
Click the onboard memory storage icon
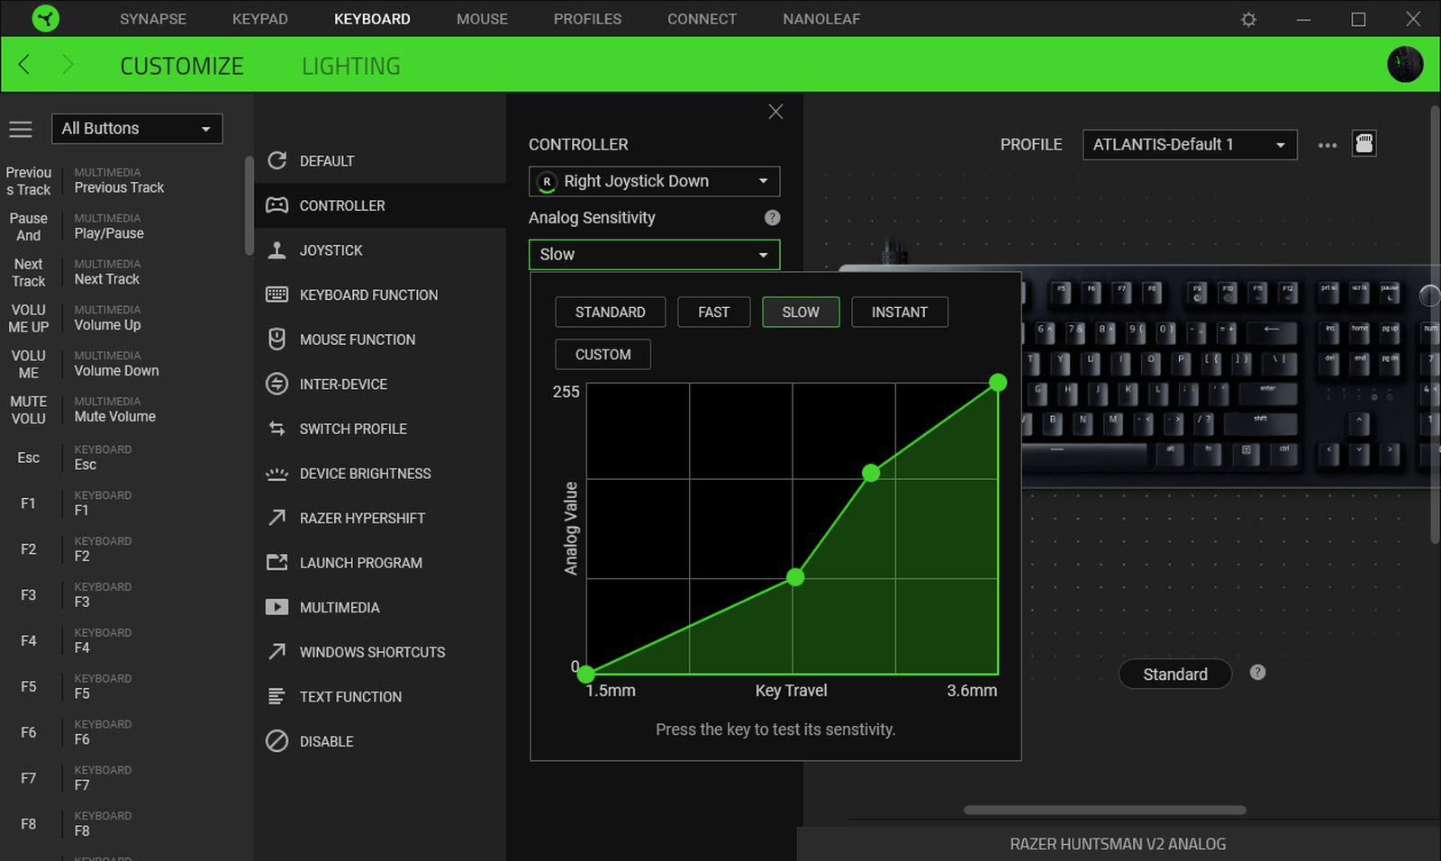pyautogui.click(x=1364, y=144)
